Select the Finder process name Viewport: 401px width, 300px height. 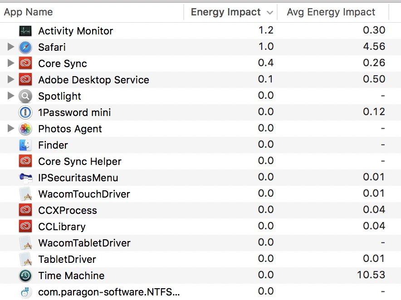53,145
